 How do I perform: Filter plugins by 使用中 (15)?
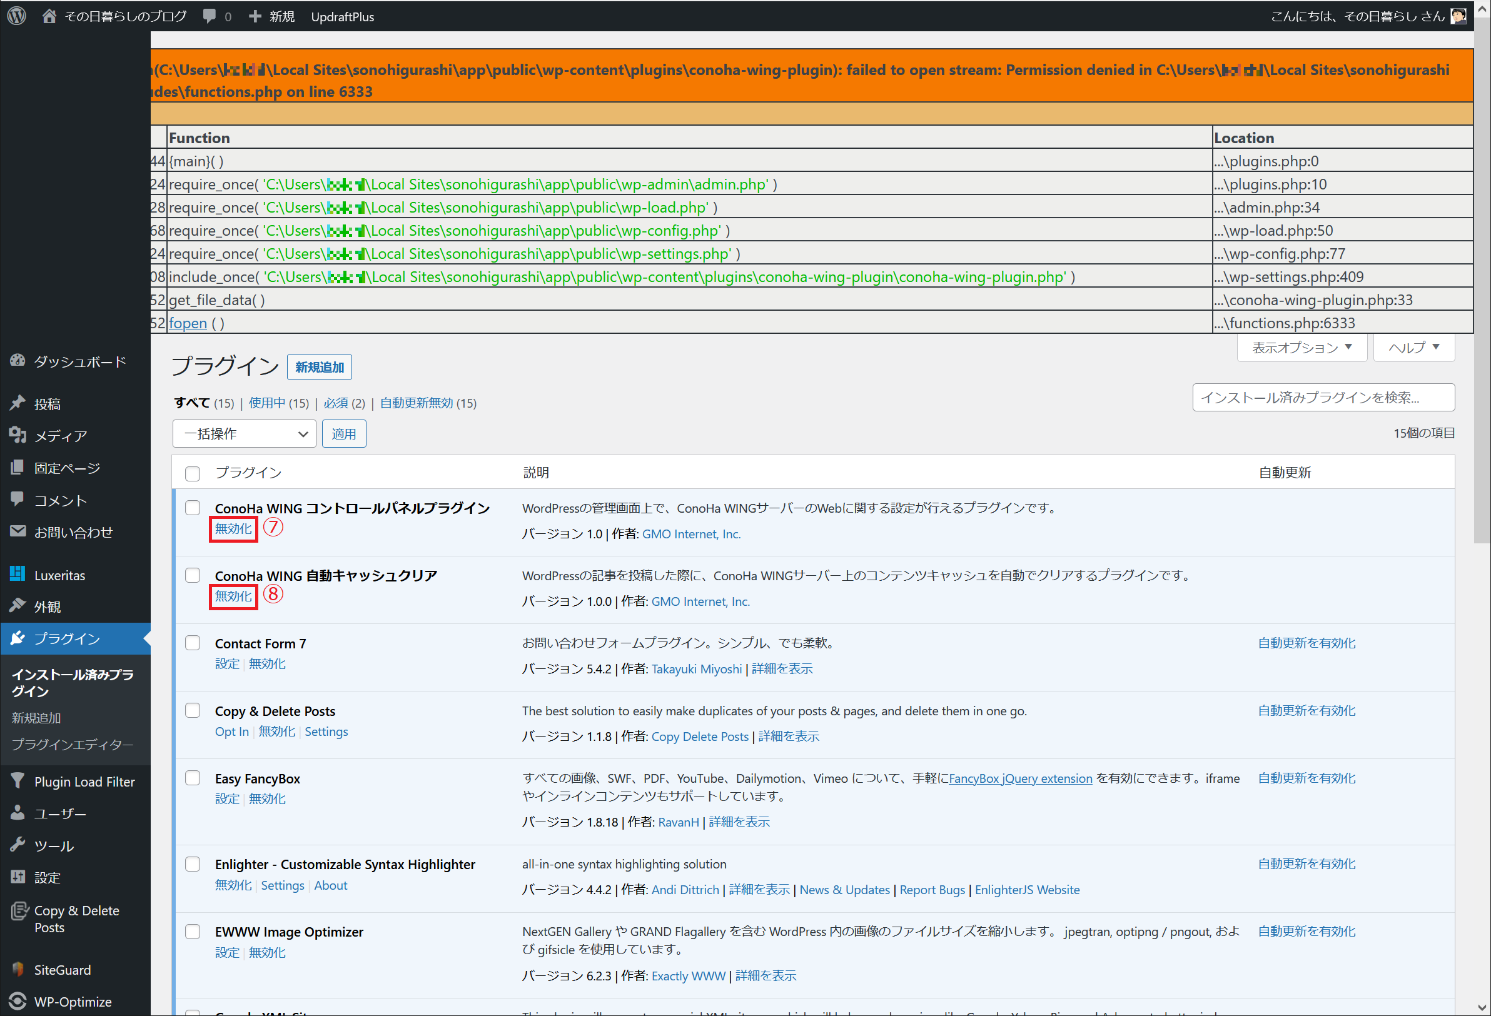click(x=278, y=403)
